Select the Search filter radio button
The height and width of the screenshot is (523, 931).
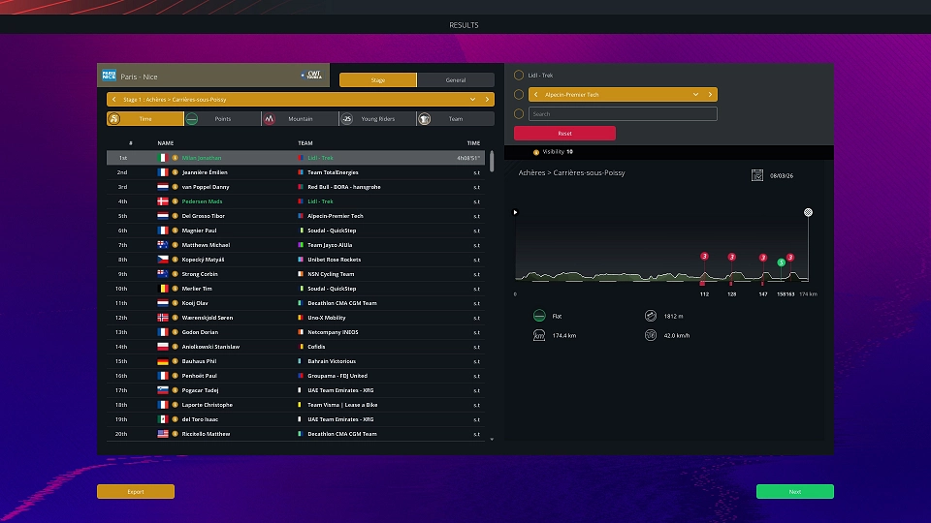(519, 114)
